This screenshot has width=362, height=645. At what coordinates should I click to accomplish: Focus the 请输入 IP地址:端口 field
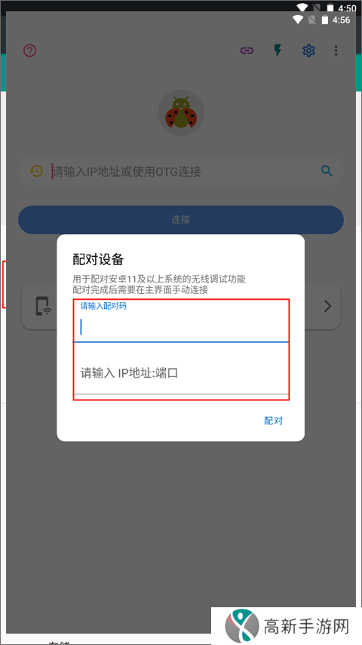tap(181, 374)
